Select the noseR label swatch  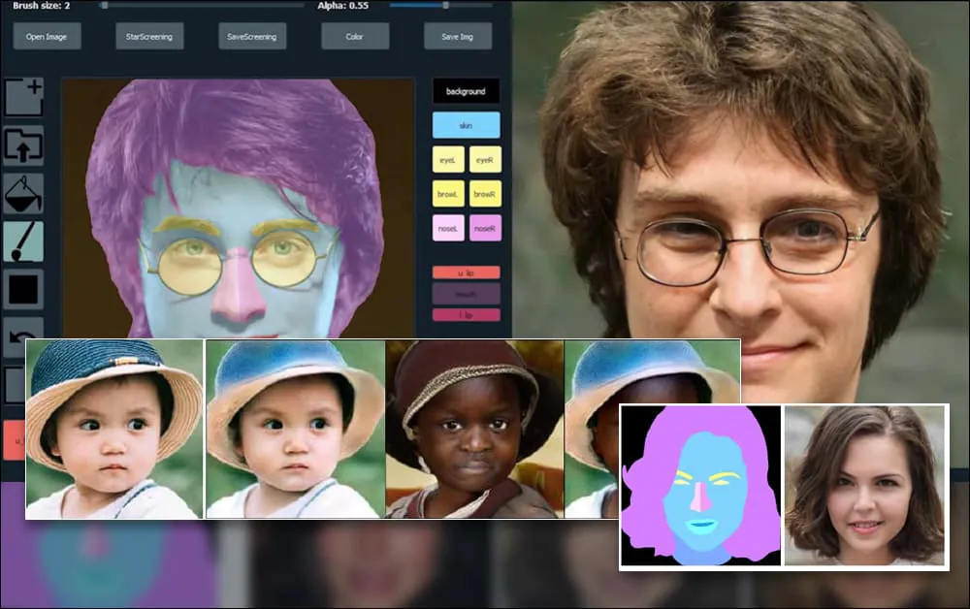tap(485, 228)
